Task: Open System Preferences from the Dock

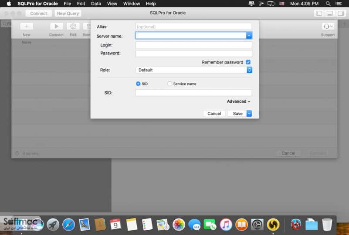Action: (258, 225)
